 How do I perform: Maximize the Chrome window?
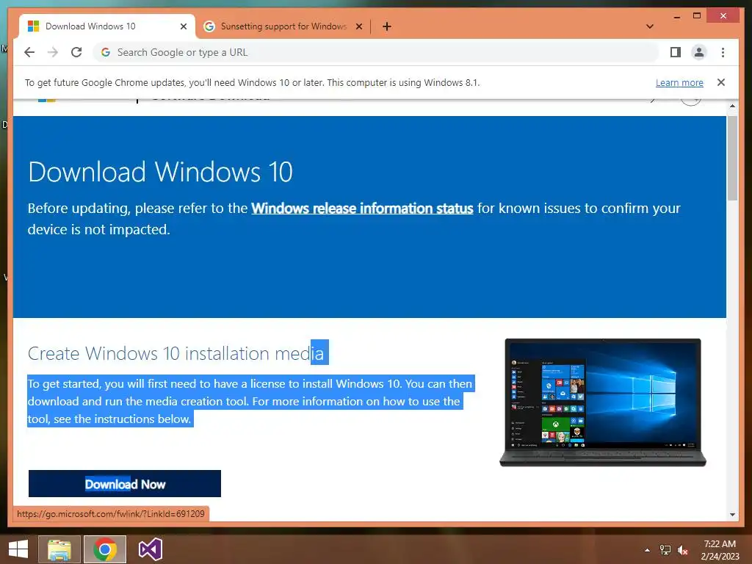tap(697, 16)
